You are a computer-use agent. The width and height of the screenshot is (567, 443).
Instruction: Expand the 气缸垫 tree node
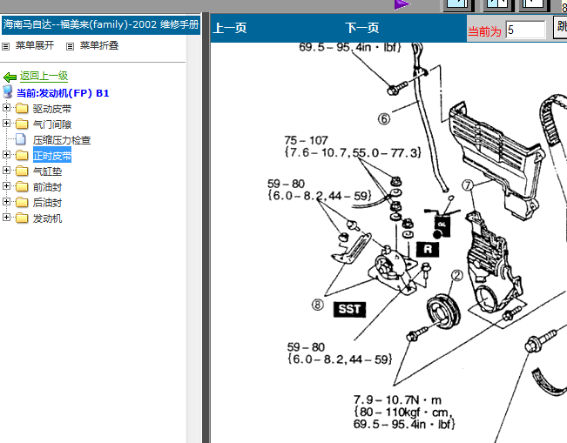(x=6, y=170)
